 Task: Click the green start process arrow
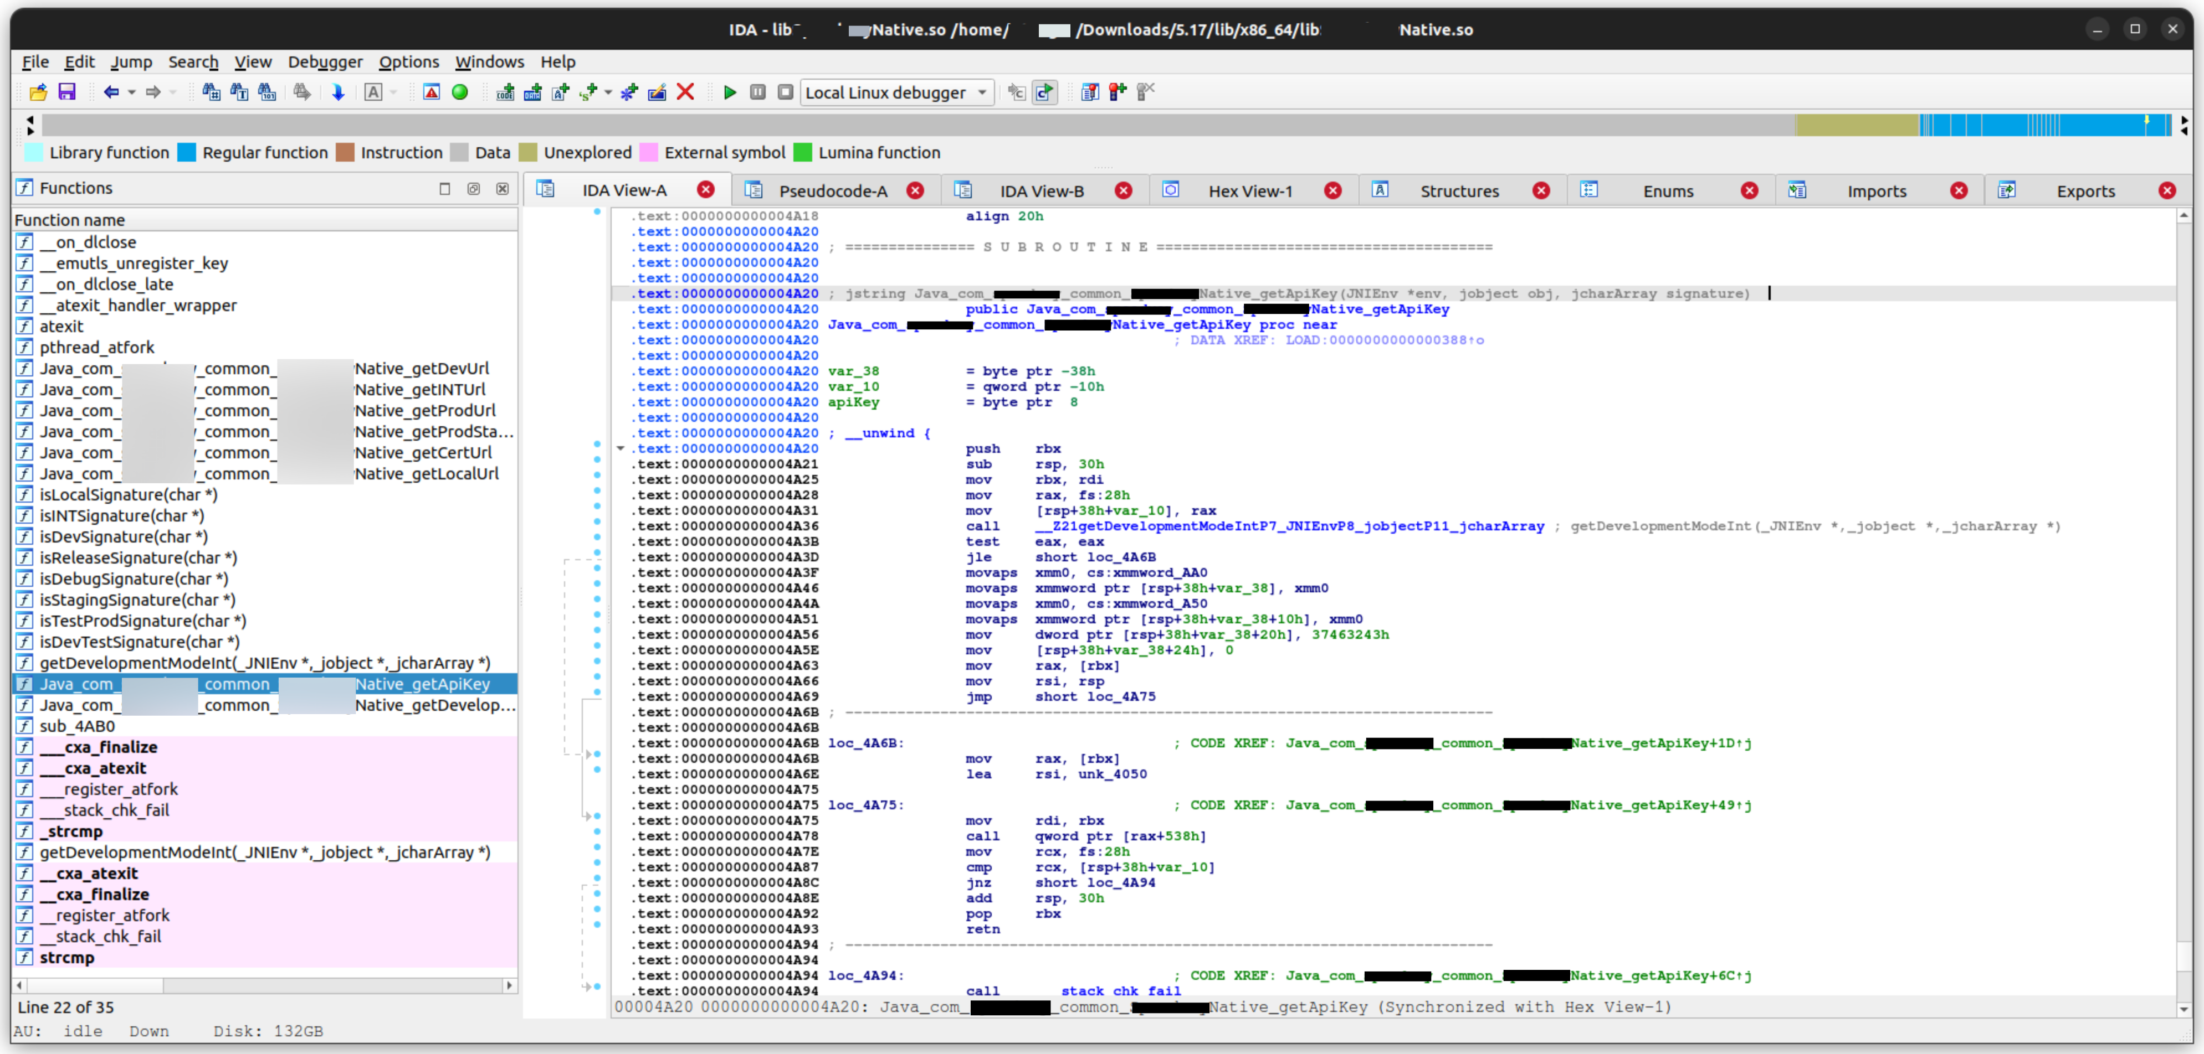pos(730,92)
